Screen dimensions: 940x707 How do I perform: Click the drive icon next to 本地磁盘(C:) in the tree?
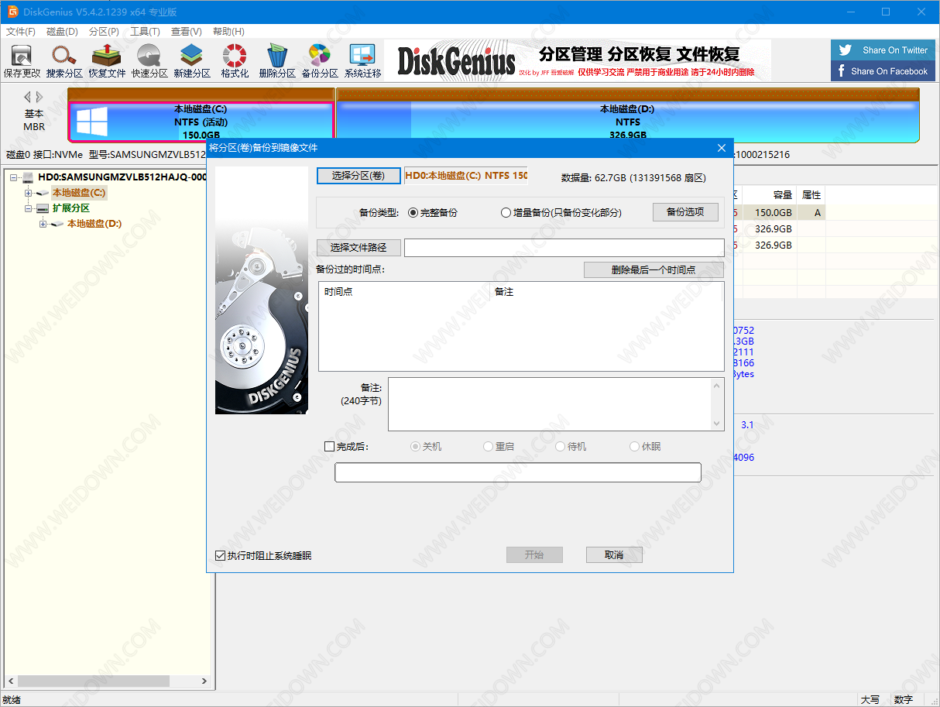click(43, 193)
